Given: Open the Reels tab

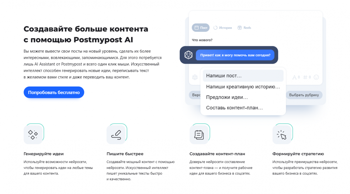Looking at the screenshot, I should tap(244, 28).
